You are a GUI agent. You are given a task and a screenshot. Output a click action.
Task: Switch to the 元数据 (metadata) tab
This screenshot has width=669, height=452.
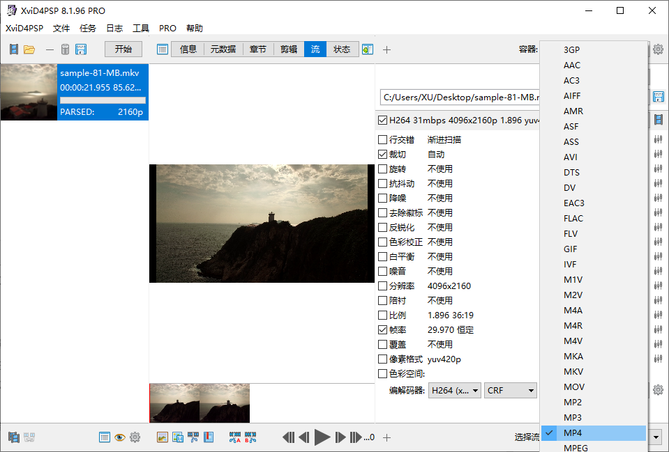pyautogui.click(x=223, y=49)
